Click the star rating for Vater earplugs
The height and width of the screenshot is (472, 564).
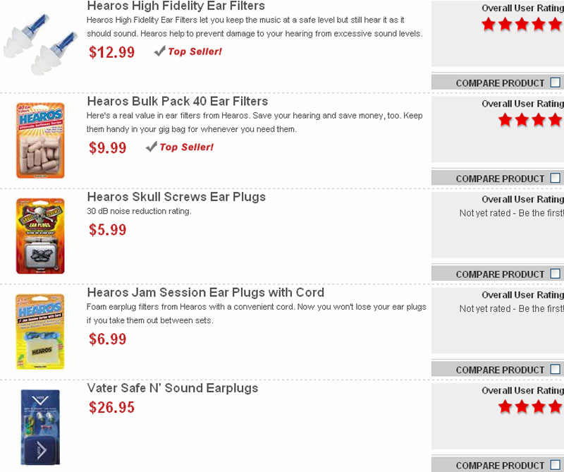pyautogui.click(x=531, y=406)
